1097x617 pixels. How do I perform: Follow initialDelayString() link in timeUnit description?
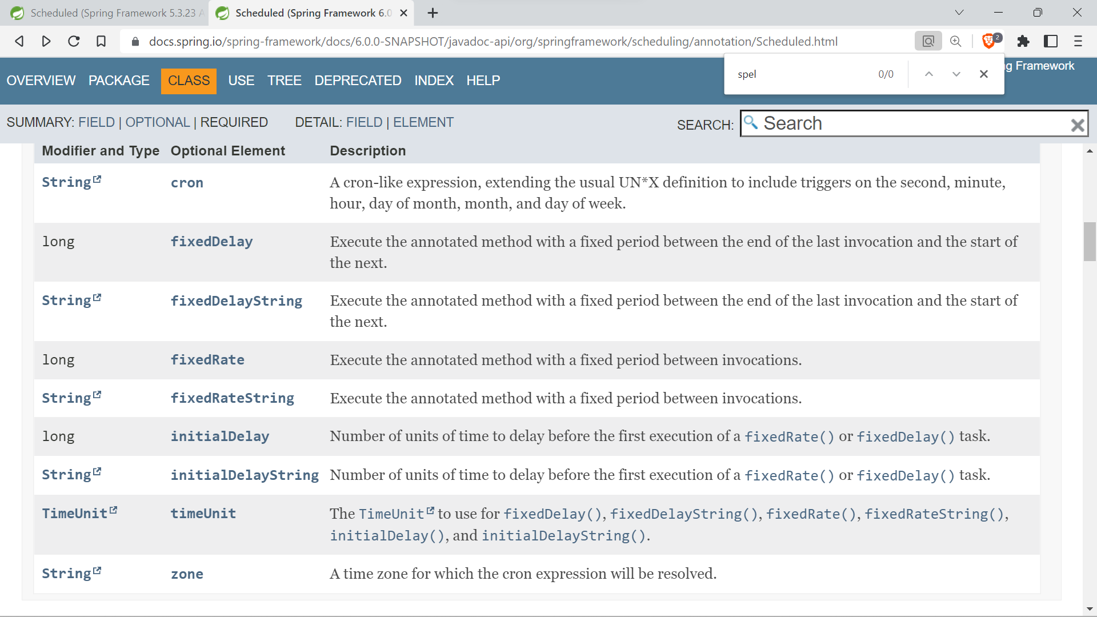pos(563,536)
